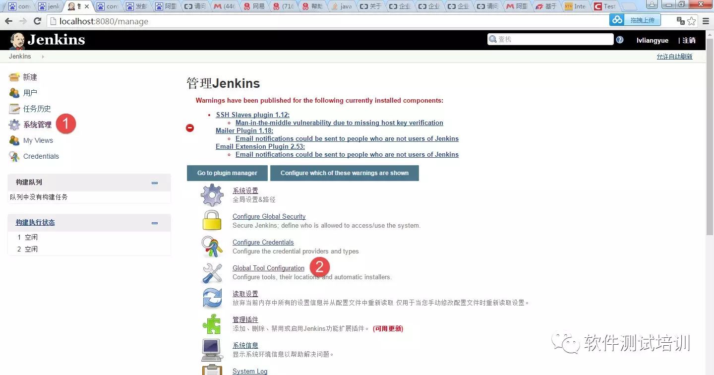Click the keys icon for Configure Credentials

pos(212,246)
